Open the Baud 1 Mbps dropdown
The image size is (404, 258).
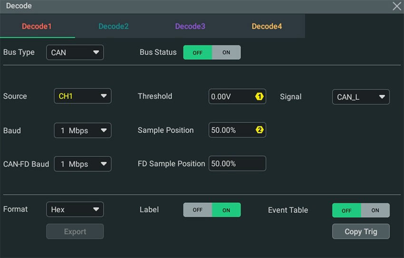83,131
